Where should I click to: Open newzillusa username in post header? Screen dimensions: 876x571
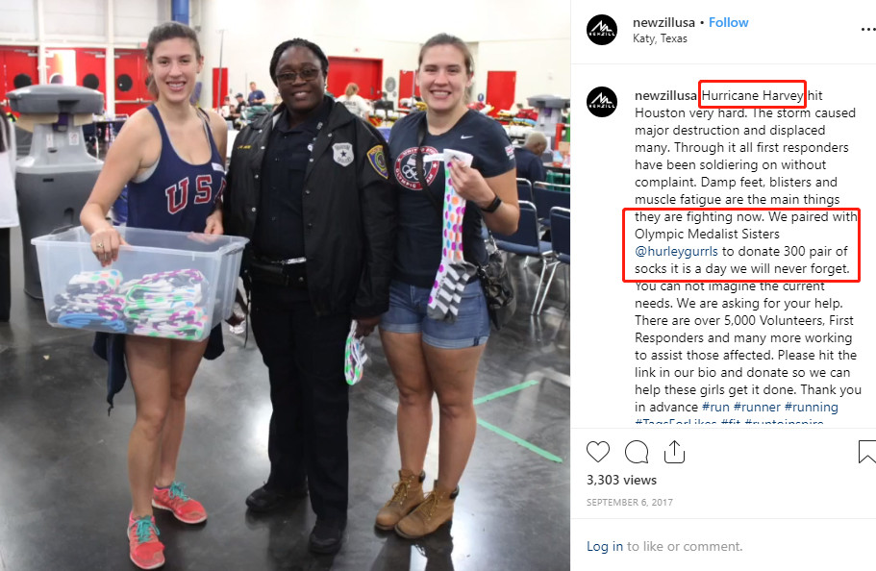[663, 22]
